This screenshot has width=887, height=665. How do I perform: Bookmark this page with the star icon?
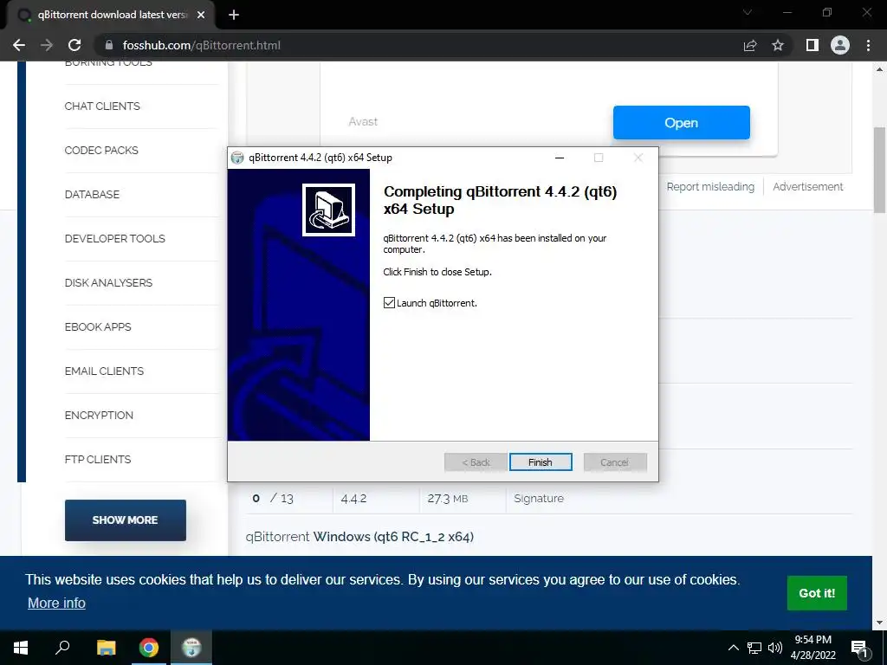pos(778,45)
